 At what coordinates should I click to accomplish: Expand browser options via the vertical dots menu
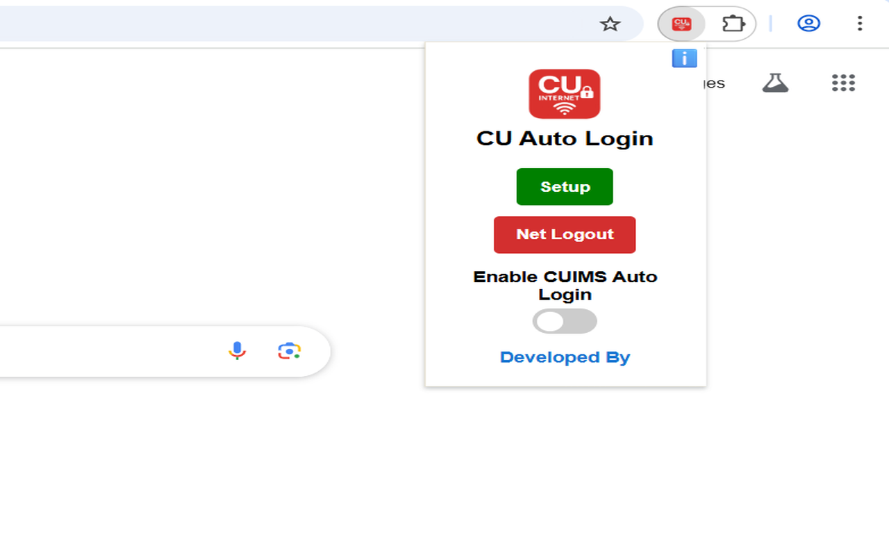(860, 23)
